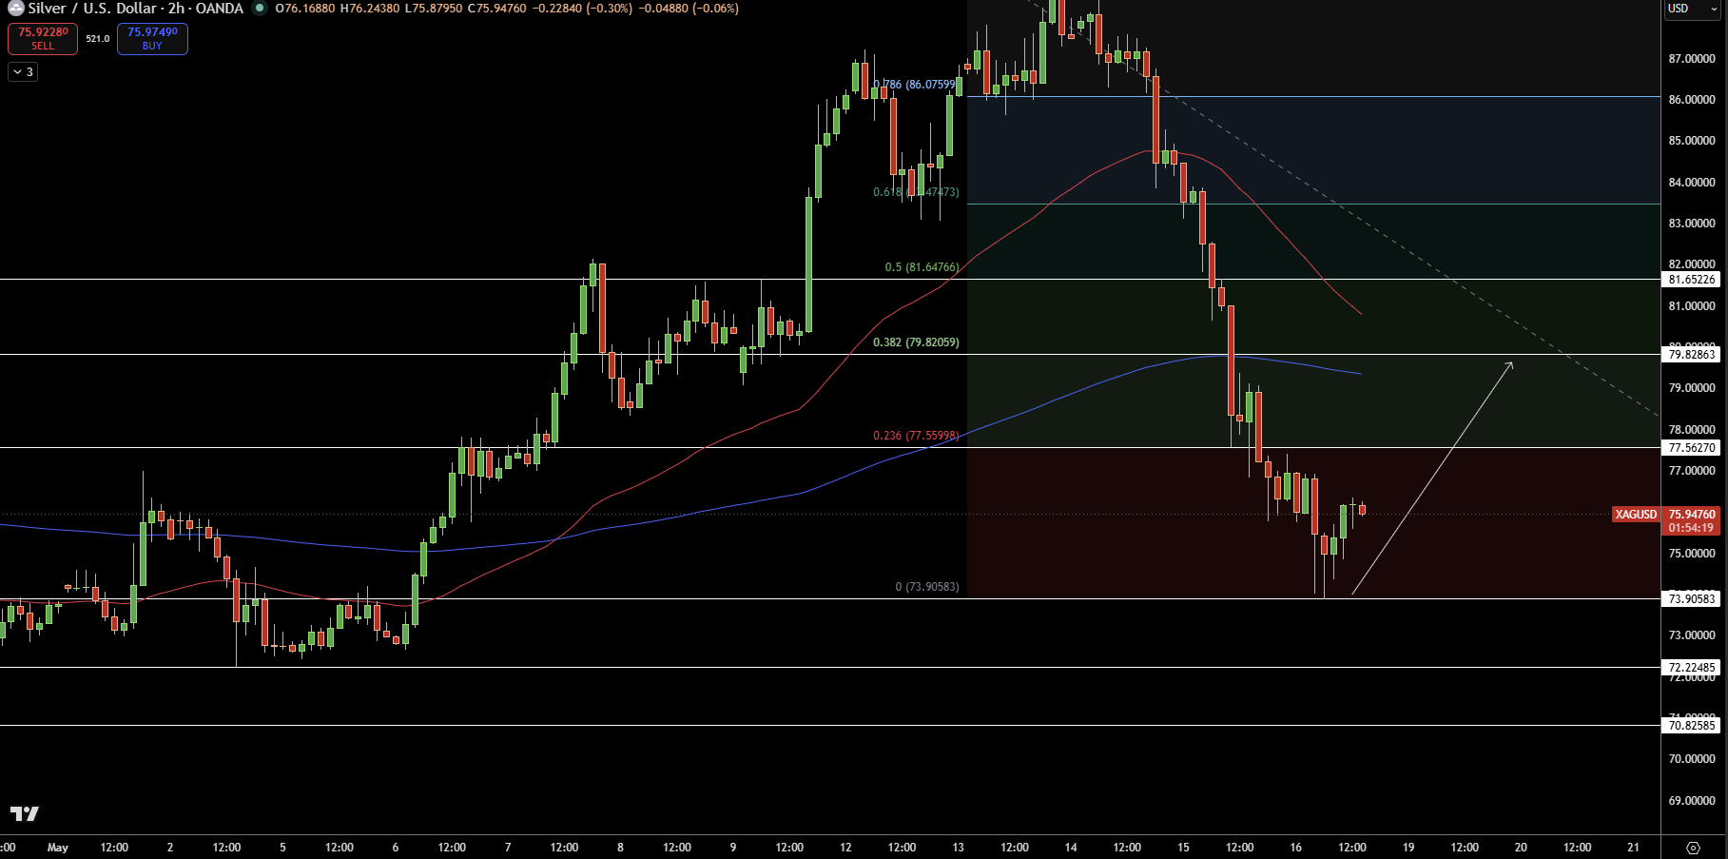The width and height of the screenshot is (1728, 859).
Task: Click the 70.82585 price axis label
Action: (1692, 726)
